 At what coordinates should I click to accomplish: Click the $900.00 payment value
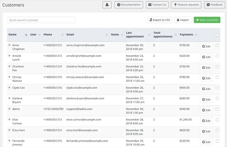(184, 88)
